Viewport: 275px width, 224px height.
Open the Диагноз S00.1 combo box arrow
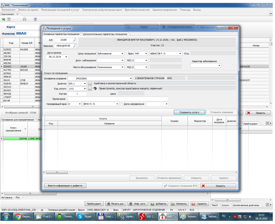[x=85, y=84]
